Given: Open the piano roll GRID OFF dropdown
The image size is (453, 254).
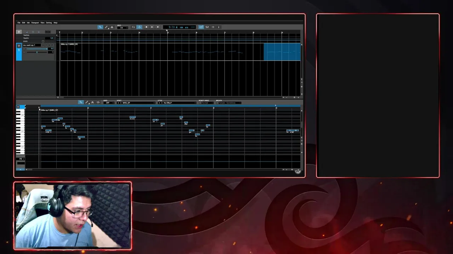Looking at the screenshot, I should click(109, 103).
